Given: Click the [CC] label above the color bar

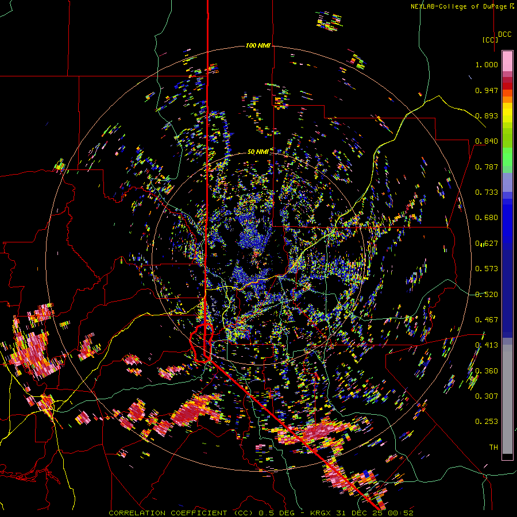Looking at the screenshot, I should (x=490, y=40).
